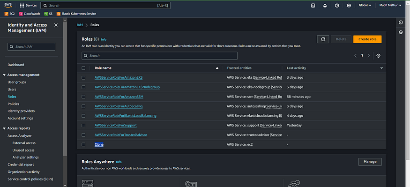The width and height of the screenshot is (410, 187).
Task: Sort by Last activity arrow
Action: 381,68
